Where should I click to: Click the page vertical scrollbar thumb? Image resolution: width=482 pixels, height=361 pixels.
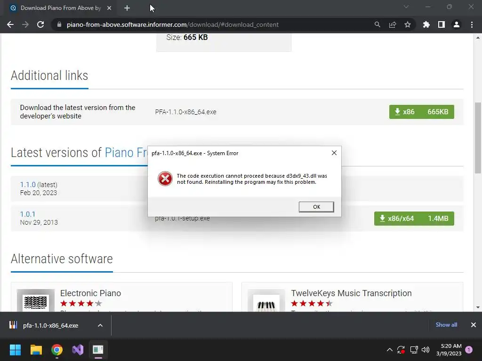click(478, 138)
